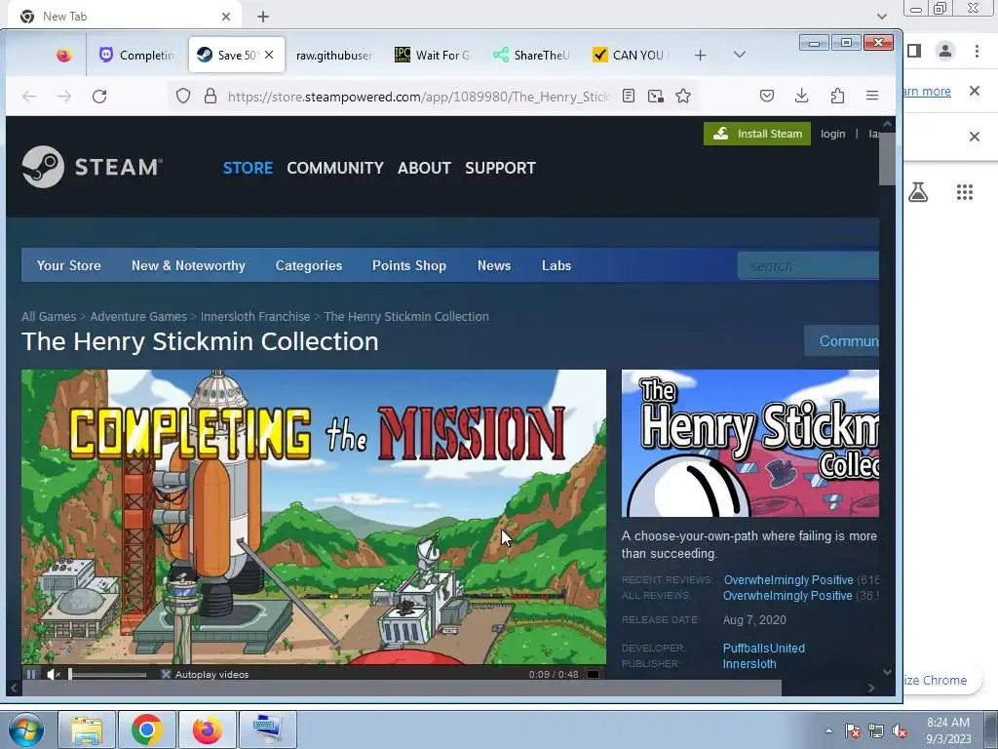Open Chrome's profile avatar icon
The width and height of the screenshot is (998, 749).
tap(945, 51)
